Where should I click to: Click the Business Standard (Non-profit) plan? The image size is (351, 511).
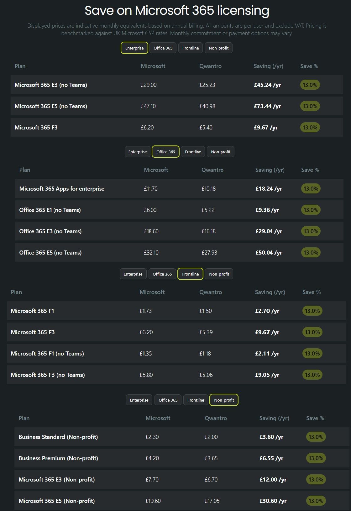(x=58, y=437)
